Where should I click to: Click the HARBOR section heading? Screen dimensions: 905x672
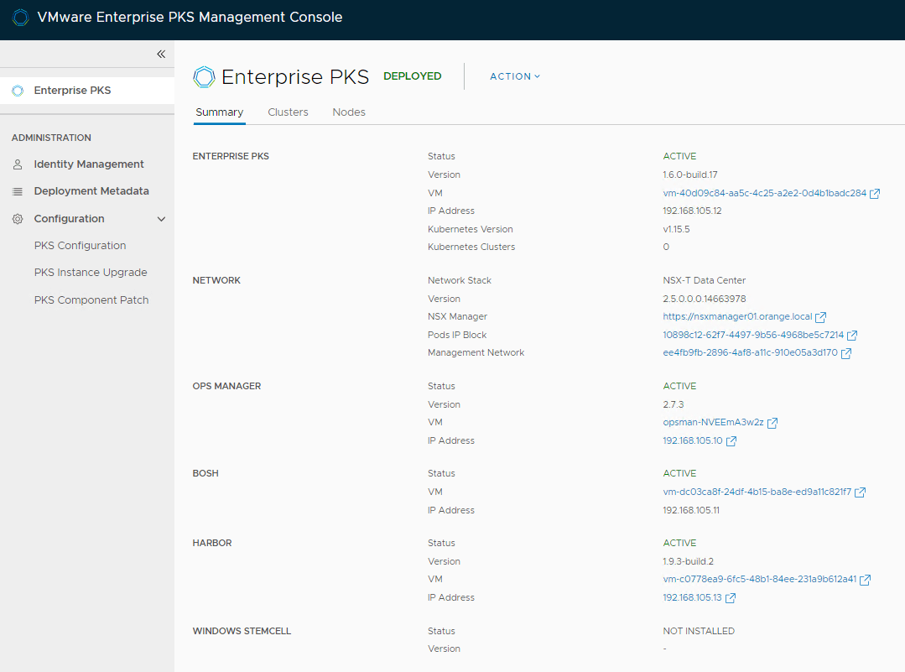click(x=212, y=544)
